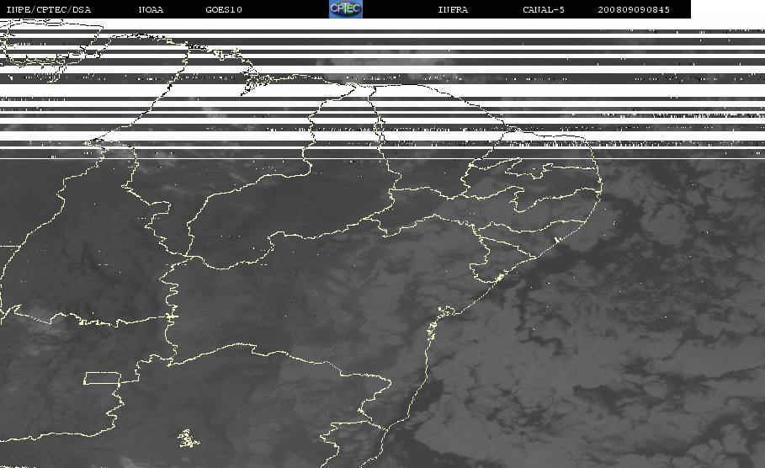
Task: Click the small rectangular yellow district outline
Action: click(x=103, y=378)
